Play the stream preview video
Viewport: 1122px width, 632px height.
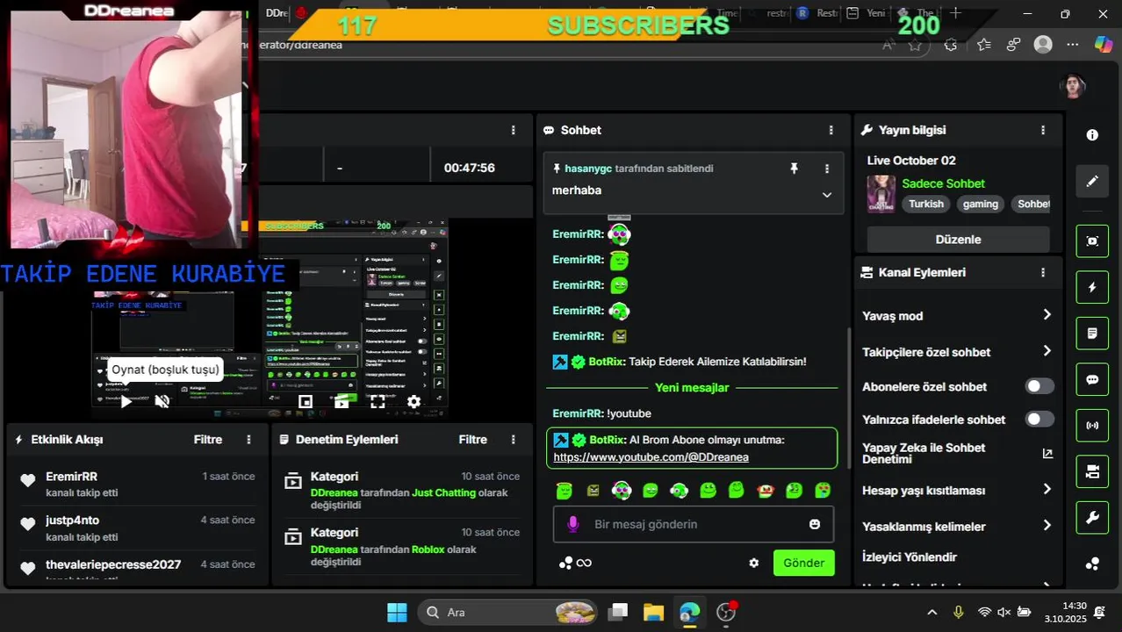pos(126,401)
